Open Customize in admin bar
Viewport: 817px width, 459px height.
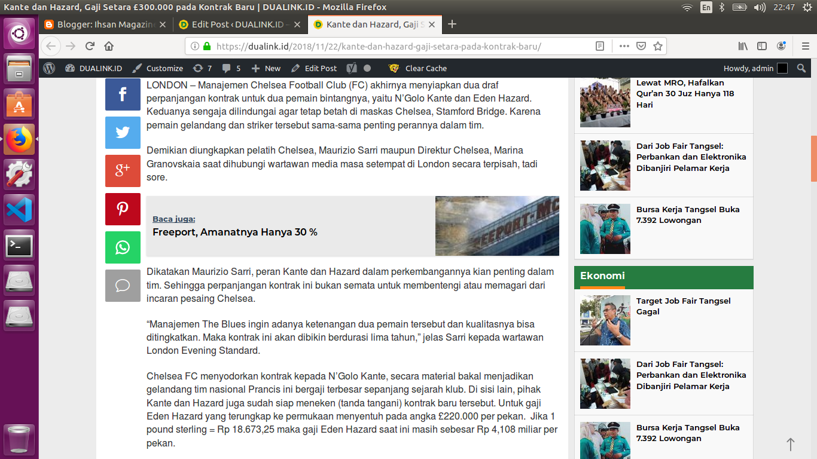point(158,68)
